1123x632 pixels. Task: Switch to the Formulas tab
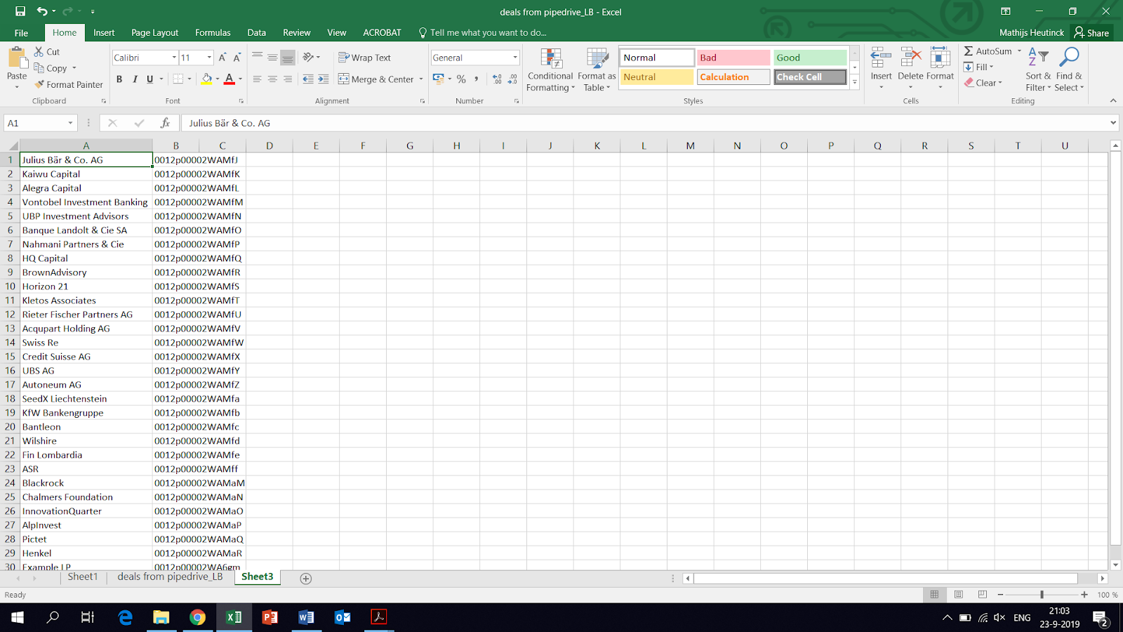(213, 32)
